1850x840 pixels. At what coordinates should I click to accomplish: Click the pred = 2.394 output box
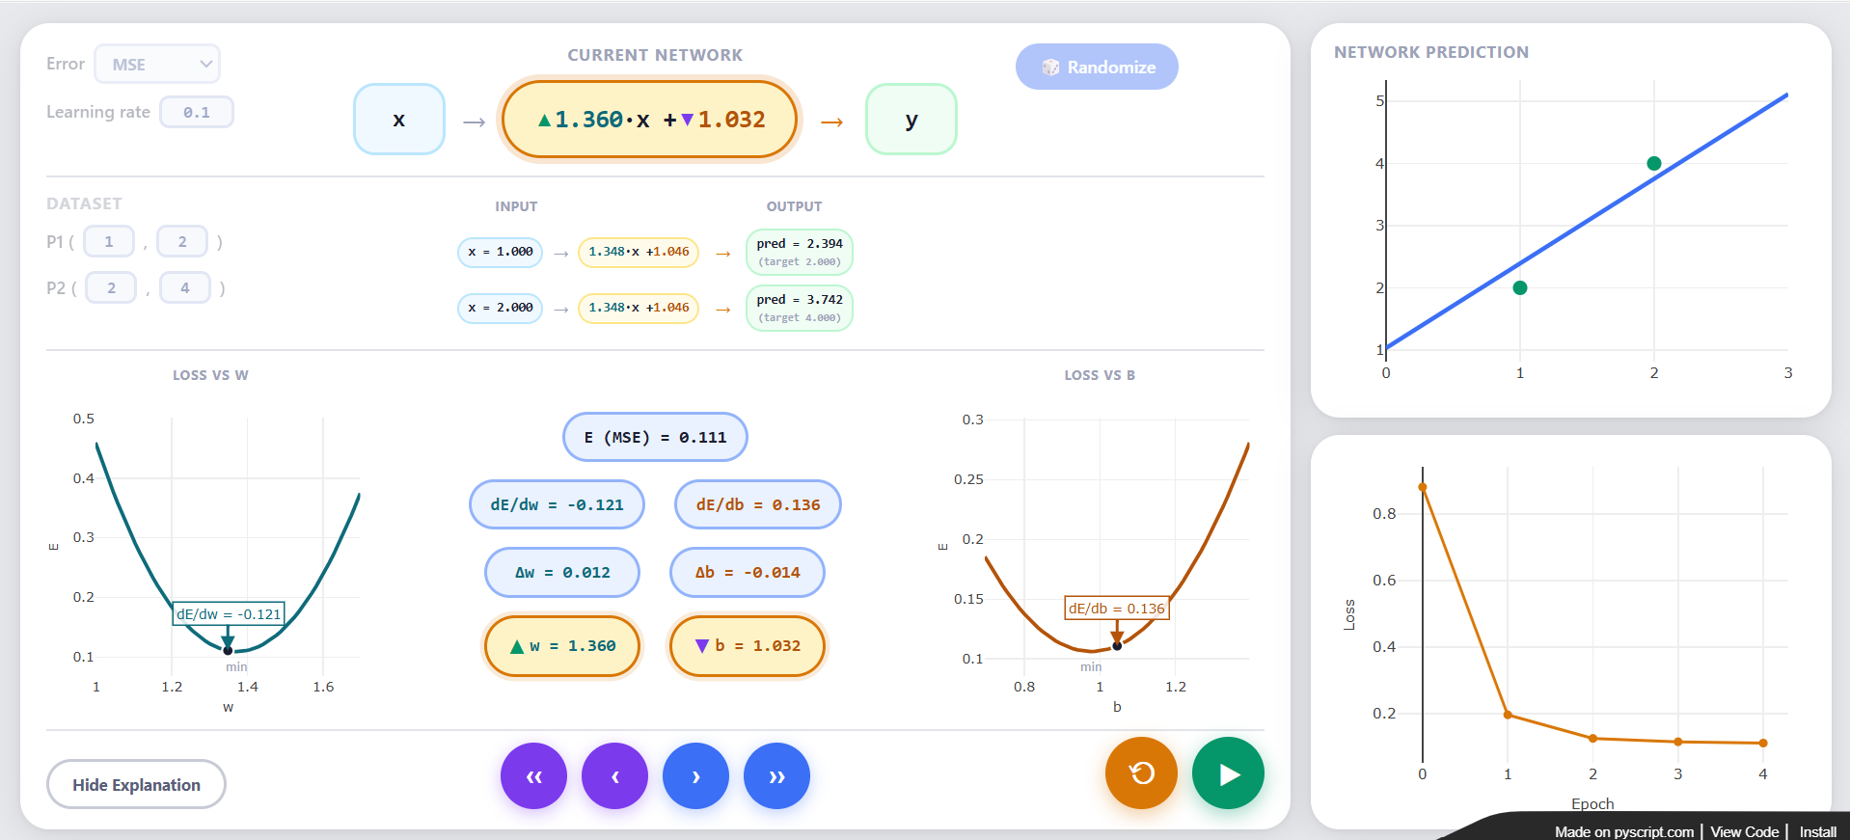pyautogui.click(x=800, y=252)
